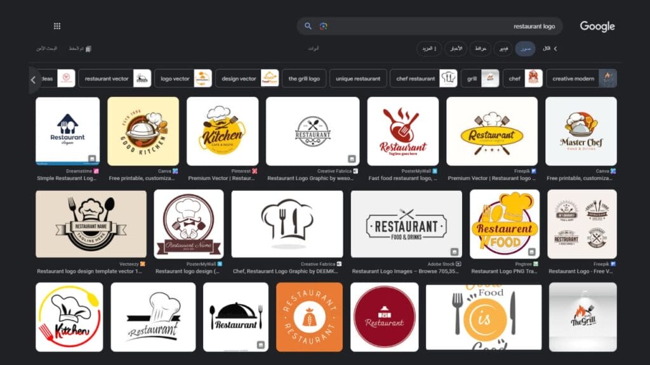Open the Saved (تم الحفظ) bookmark icon
This screenshot has height=365, width=650.
coord(88,49)
